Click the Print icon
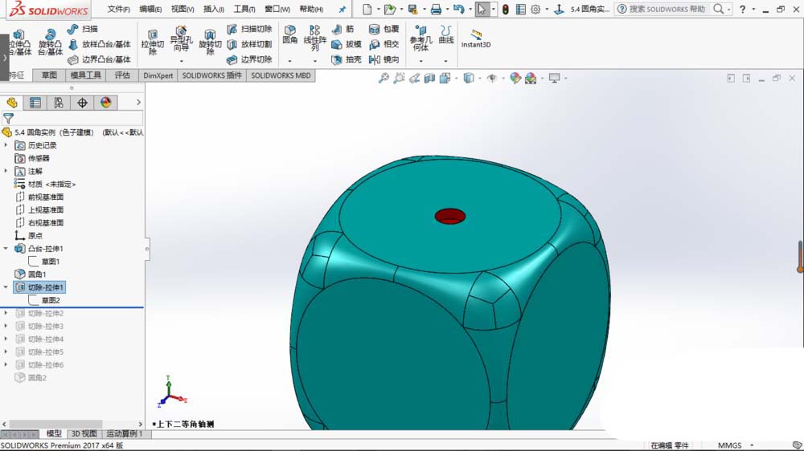This screenshot has width=804, height=451. (x=436, y=9)
